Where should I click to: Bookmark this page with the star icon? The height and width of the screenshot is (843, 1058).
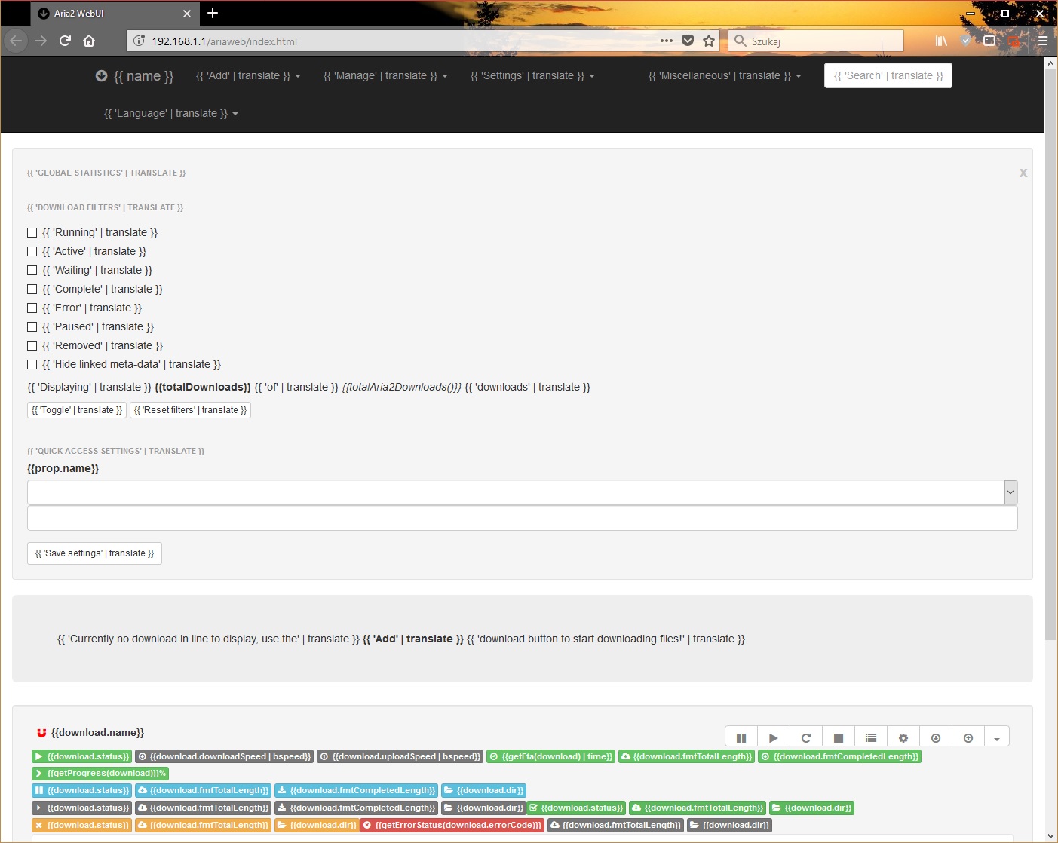click(708, 41)
